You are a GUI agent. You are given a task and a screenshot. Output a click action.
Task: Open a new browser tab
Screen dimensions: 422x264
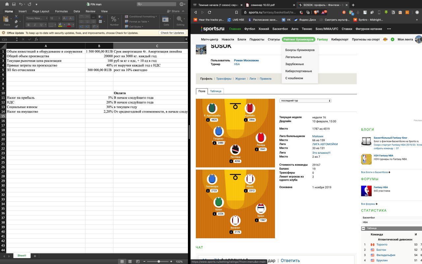pos(353,5)
